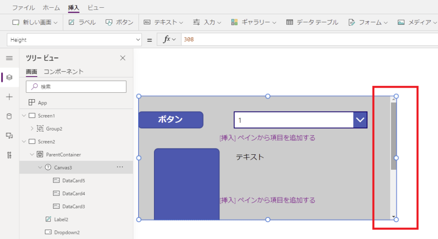Viewport: 438px width, 239px height.
Task: Collapse the Screen2 node
Action: (x=24, y=142)
